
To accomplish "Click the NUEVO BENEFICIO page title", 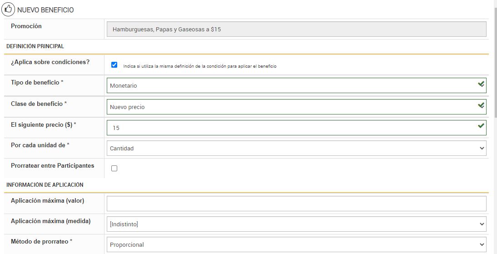I will tap(45, 10).
